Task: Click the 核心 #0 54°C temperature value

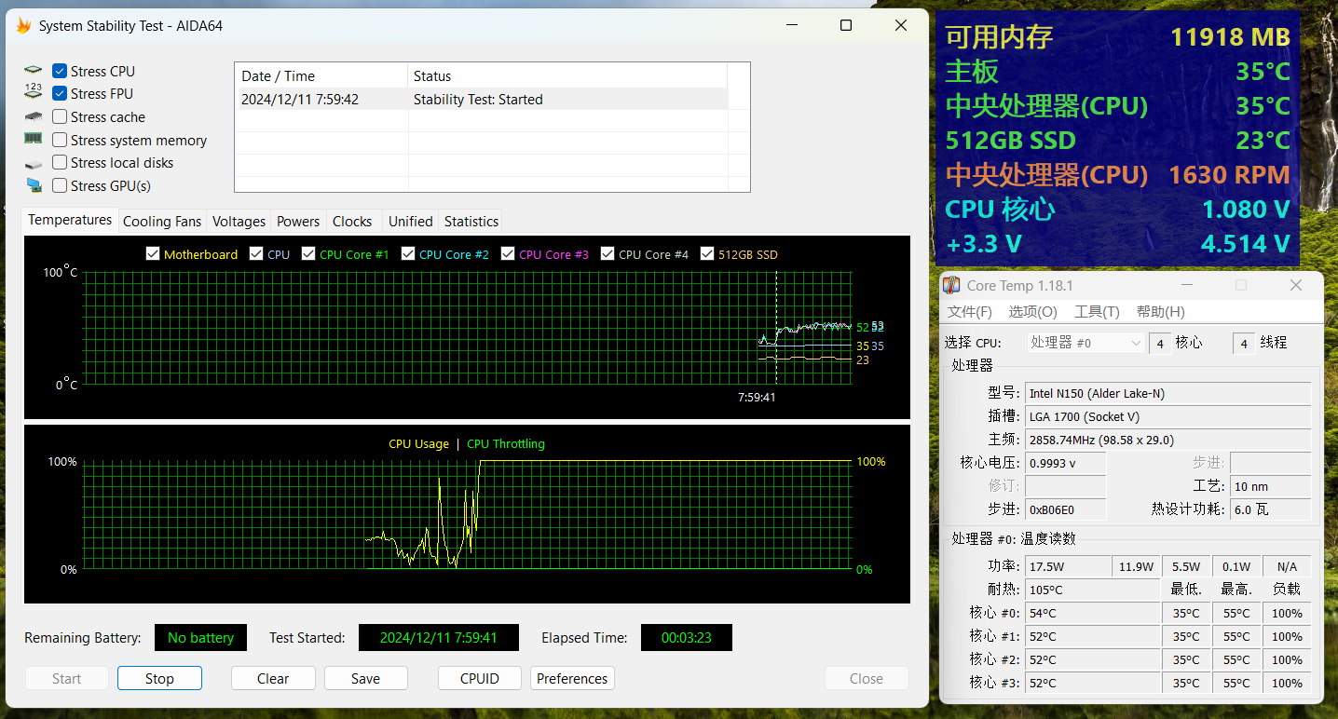Action: pyautogui.click(x=1091, y=613)
